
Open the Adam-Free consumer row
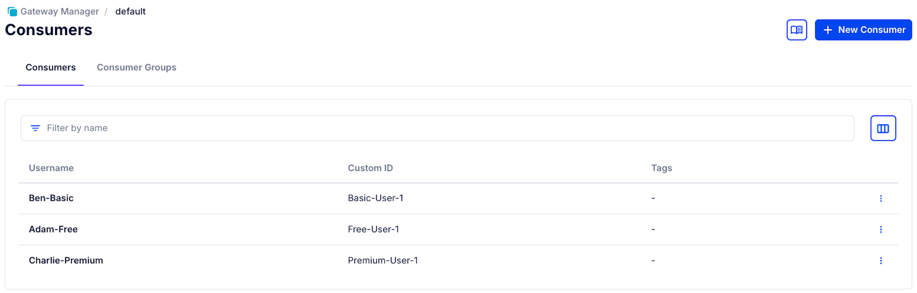click(53, 229)
